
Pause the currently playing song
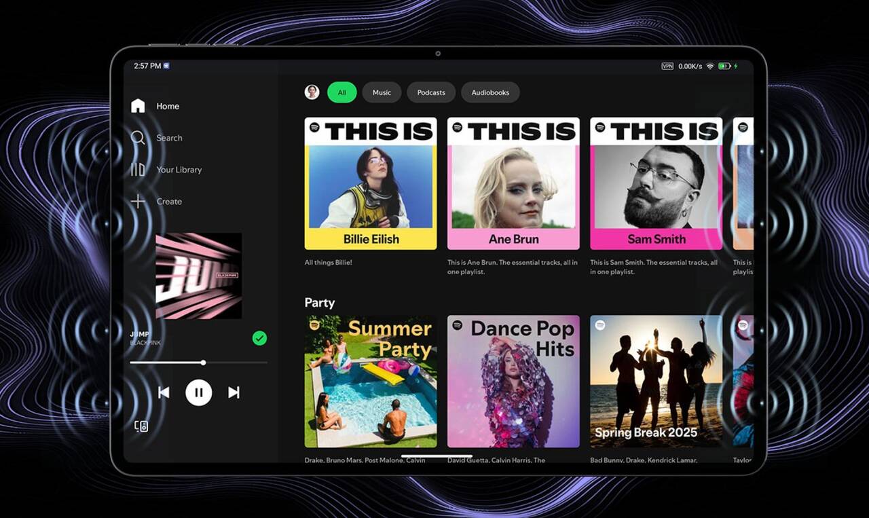[x=199, y=392]
